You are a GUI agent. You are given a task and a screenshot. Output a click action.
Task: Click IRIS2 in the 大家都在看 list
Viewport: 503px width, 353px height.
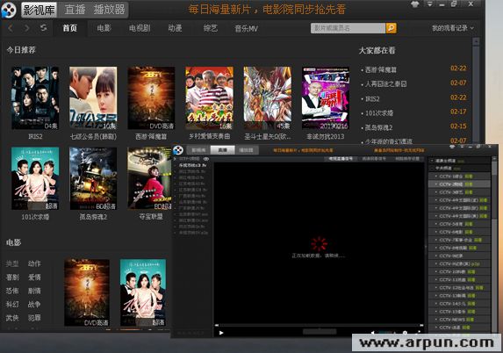[372, 99]
